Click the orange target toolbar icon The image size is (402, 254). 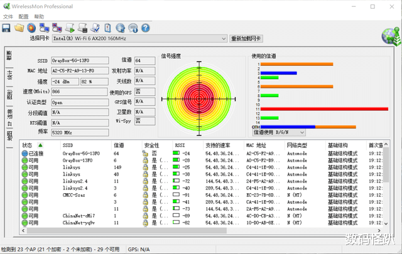point(31,28)
